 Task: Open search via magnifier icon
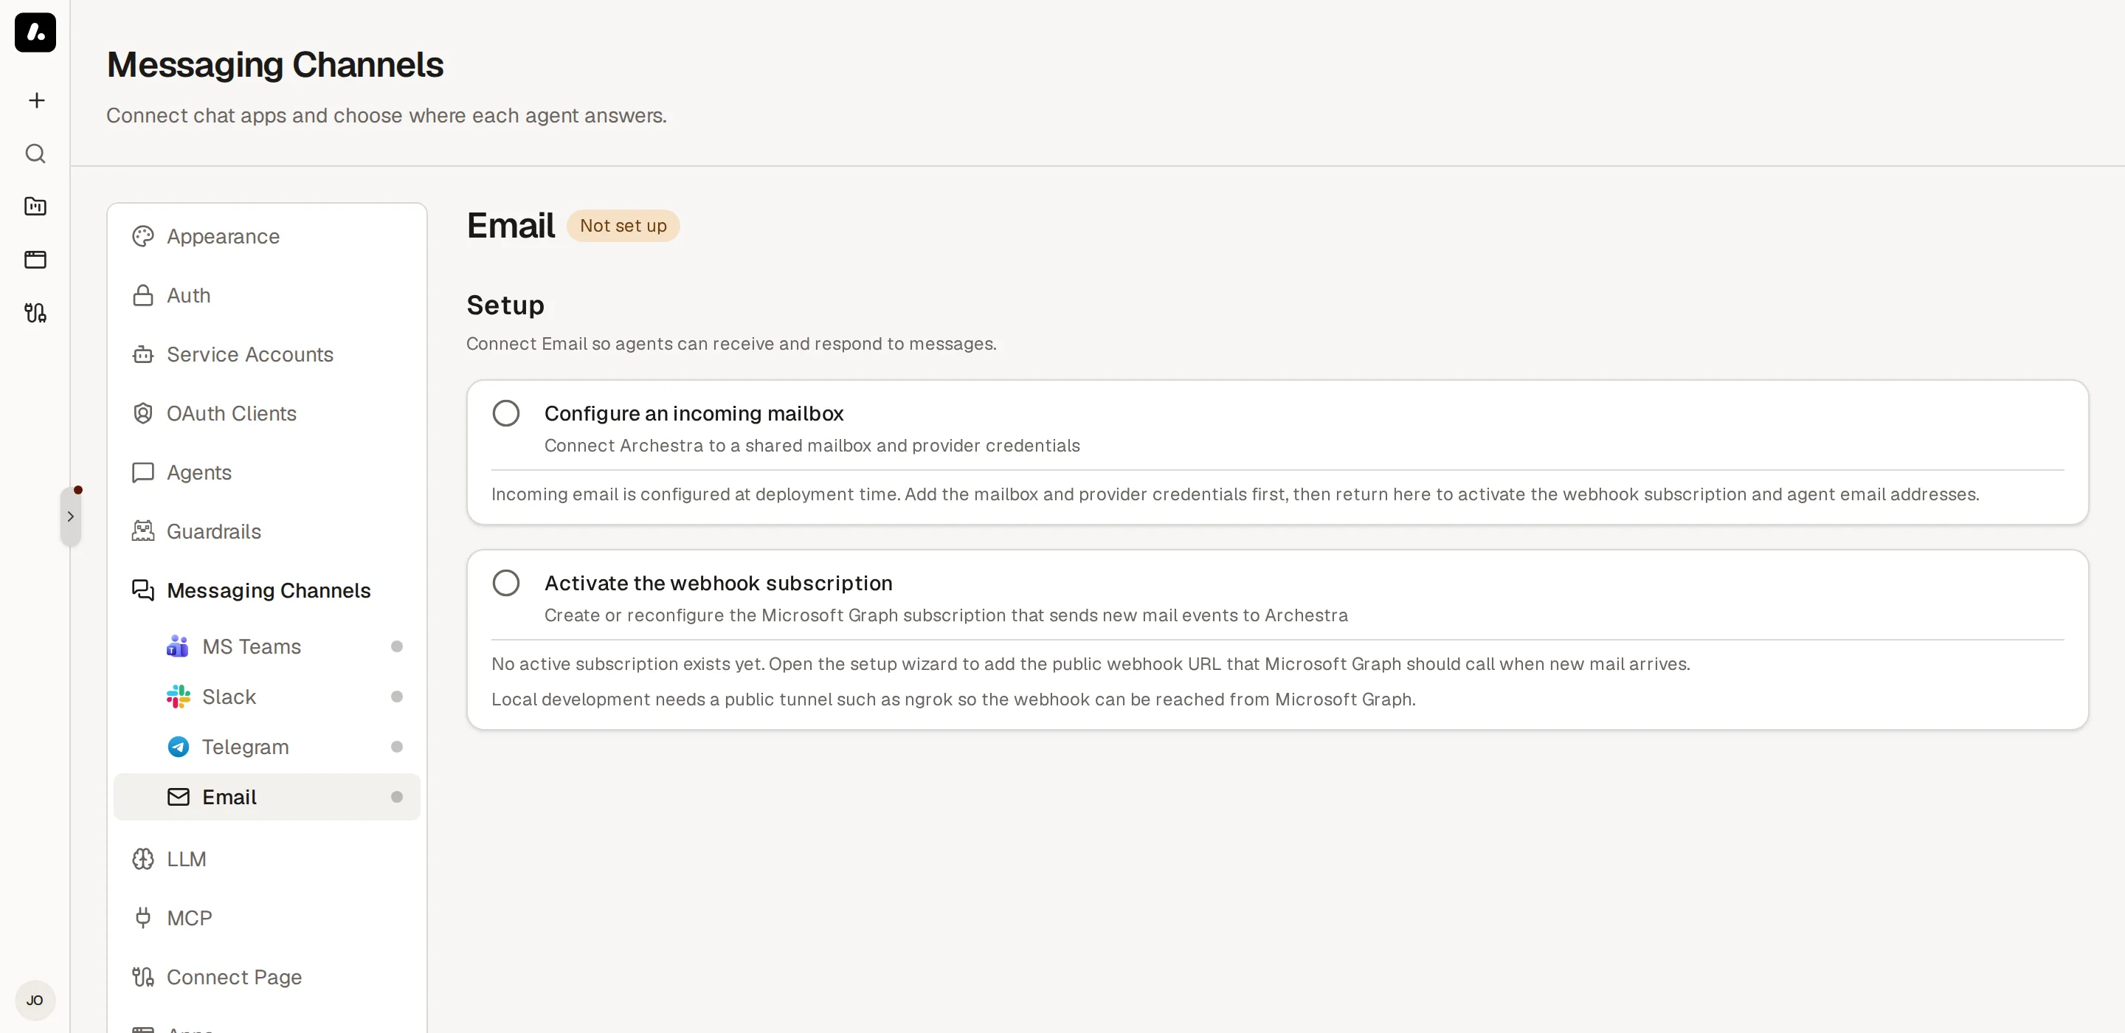[35, 153]
